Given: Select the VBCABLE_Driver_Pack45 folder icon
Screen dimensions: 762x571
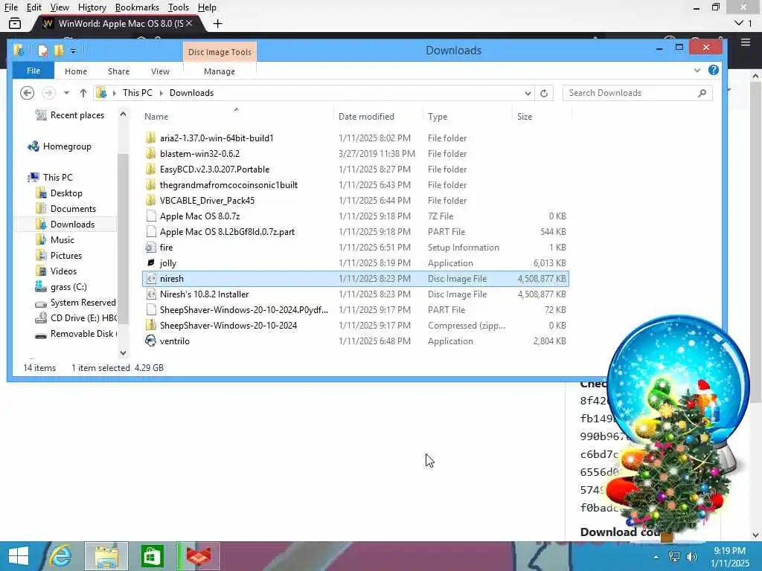Looking at the screenshot, I should coord(150,200).
